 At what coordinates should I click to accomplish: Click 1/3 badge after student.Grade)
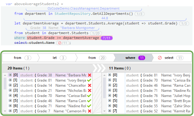coord(184,24)
